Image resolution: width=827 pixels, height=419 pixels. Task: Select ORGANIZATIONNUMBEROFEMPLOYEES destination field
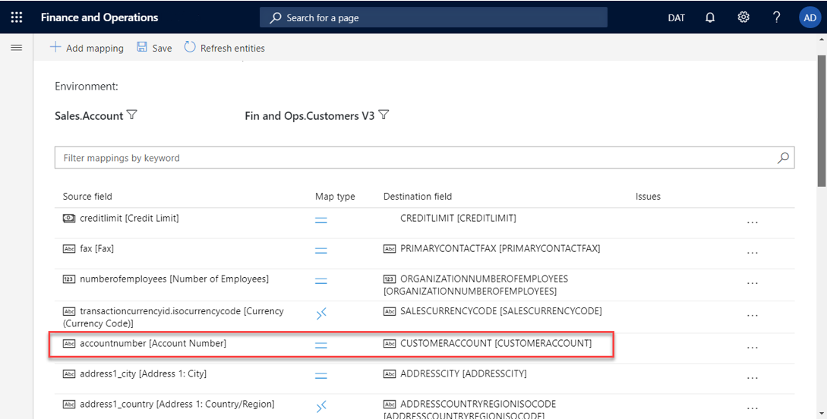pos(476,285)
